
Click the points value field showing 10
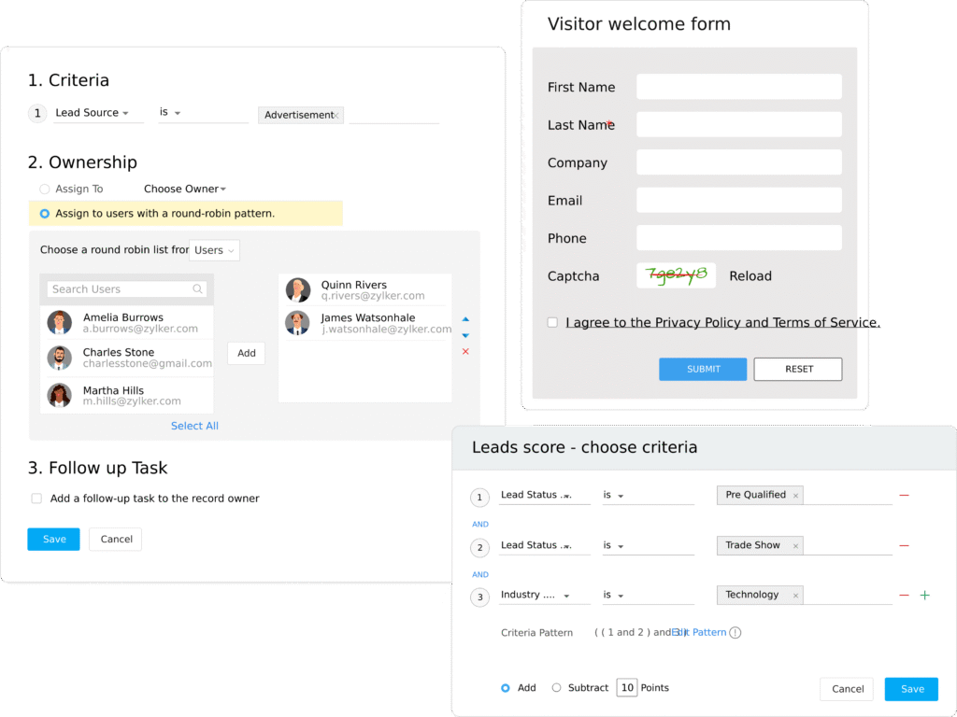[627, 688]
